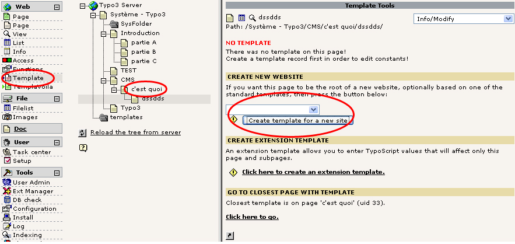Open the Filelist module
515x244 pixels.
(24, 108)
